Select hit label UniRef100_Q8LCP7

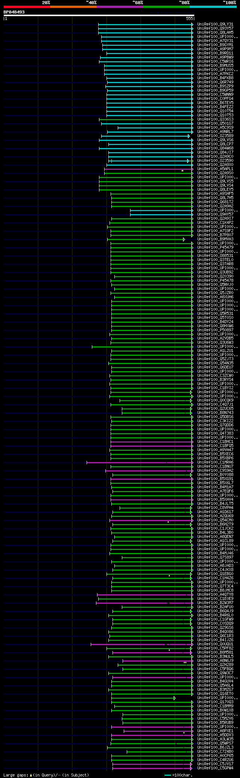(x=216, y=144)
